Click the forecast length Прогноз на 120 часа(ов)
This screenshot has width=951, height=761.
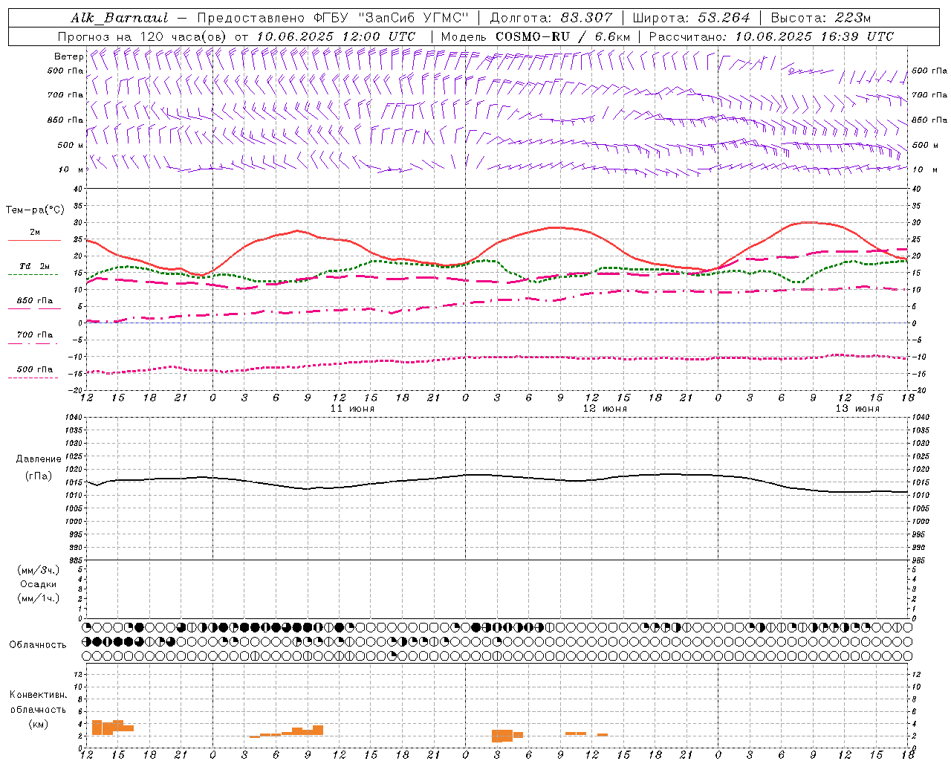pos(143,36)
